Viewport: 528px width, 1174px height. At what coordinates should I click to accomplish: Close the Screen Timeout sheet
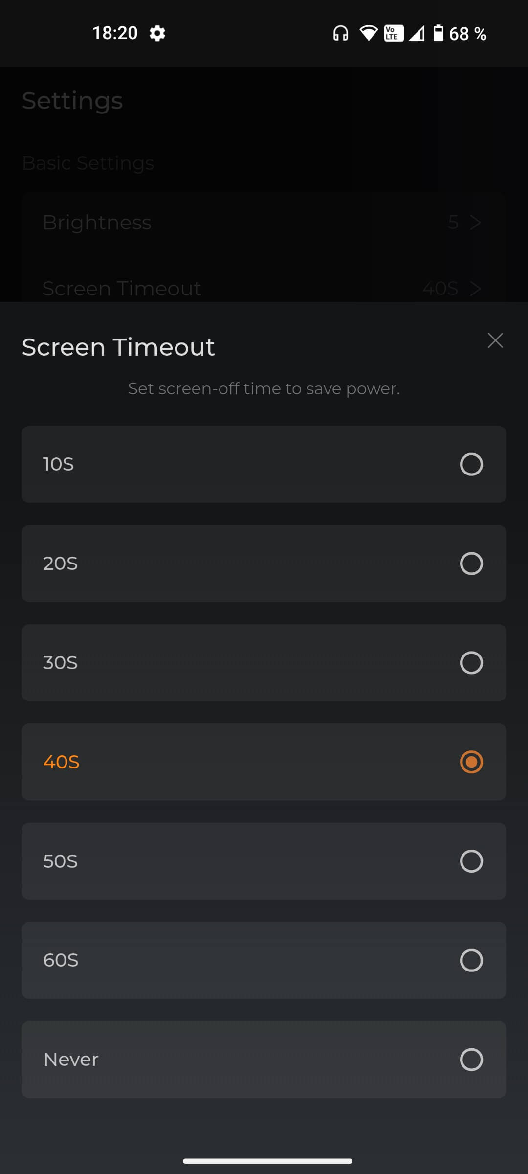click(x=495, y=340)
